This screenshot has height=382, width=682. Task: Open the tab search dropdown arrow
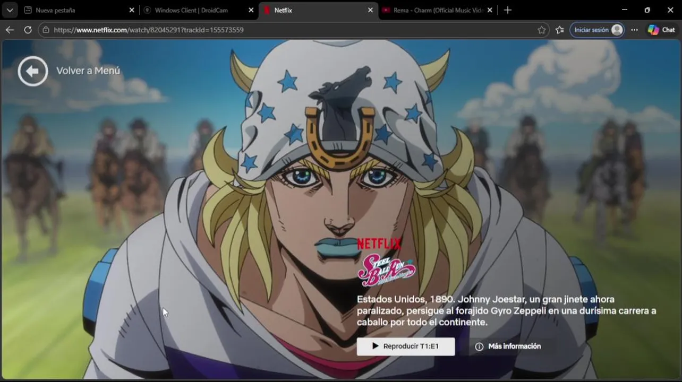click(10, 10)
